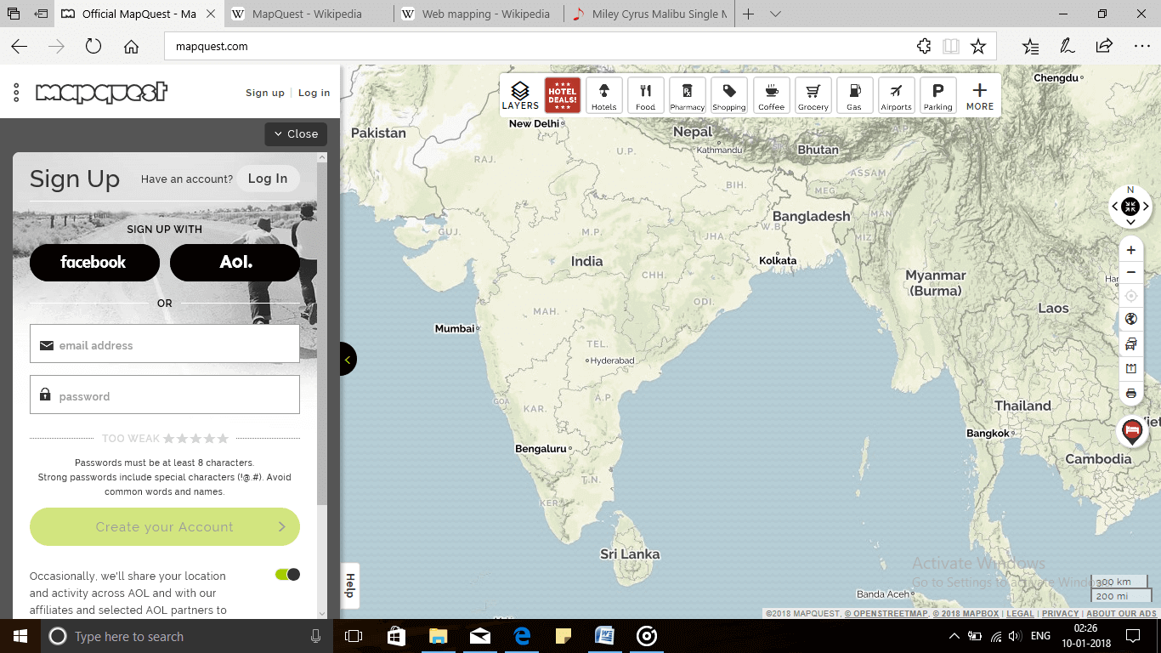
Task: Pan map left with compass arrow
Action: click(1115, 207)
